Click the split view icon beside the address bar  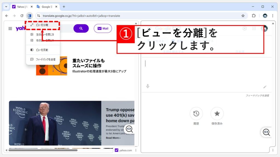[30, 16]
